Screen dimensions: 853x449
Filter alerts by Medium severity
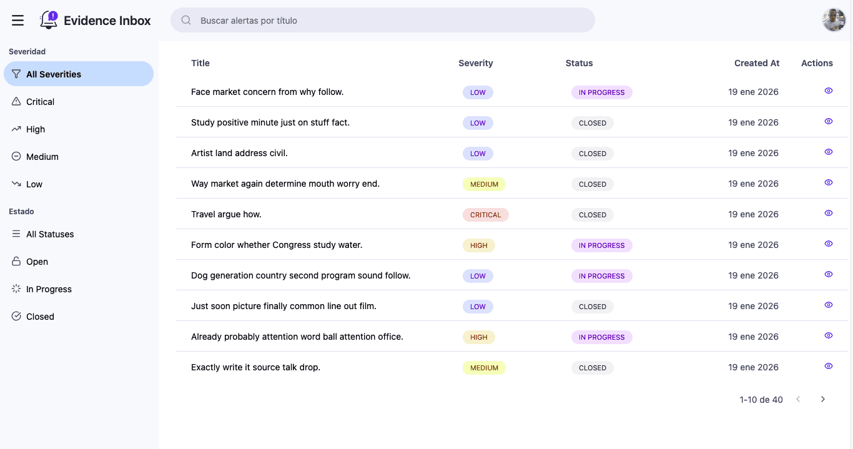tap(79, 156)
